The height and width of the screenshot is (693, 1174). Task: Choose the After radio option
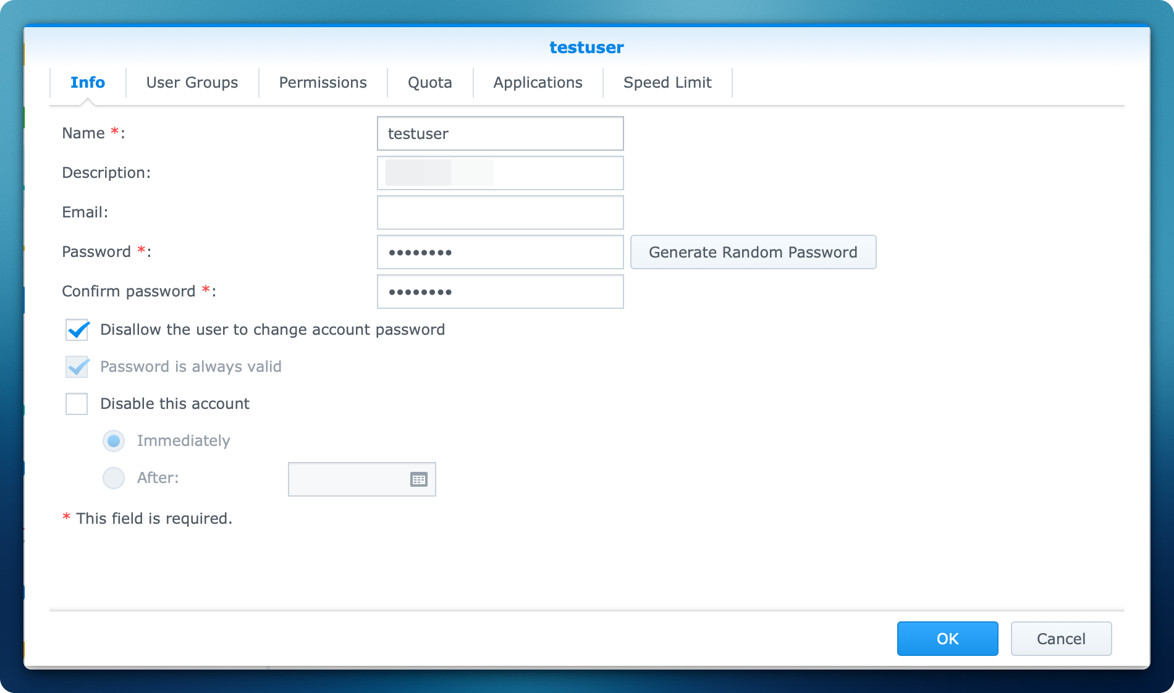[x=114, y=478]
